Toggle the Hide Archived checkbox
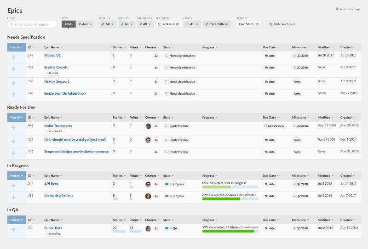Screen dimensions: 368x249 click(x=270, y=24)
